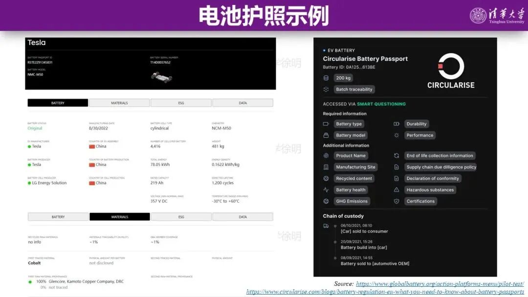Click the Manufacturing Site building icon
The width and height of the screenshot is (528, 297).
[x=326, y=167]
